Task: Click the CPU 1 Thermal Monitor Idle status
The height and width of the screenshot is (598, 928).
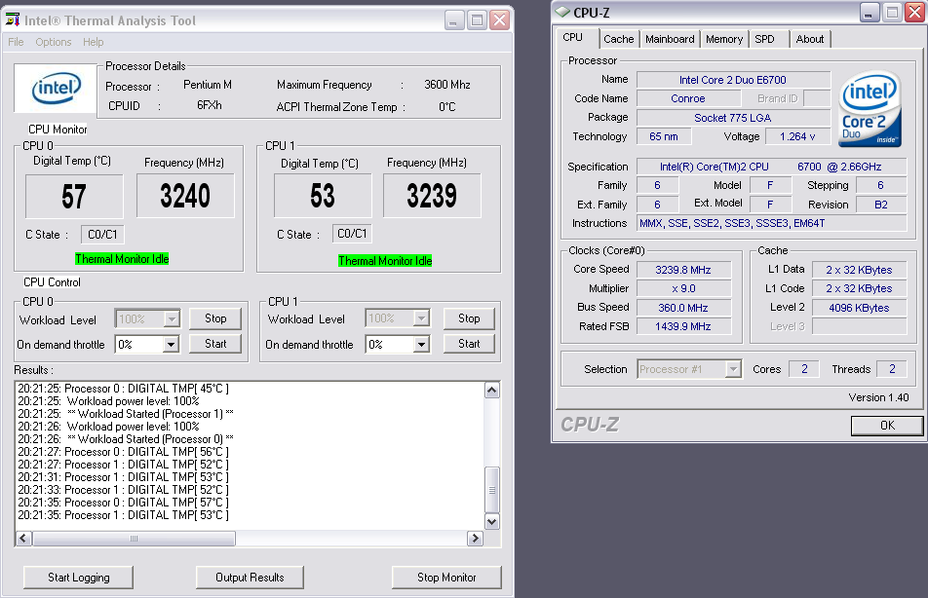Action: click(385, 261)
